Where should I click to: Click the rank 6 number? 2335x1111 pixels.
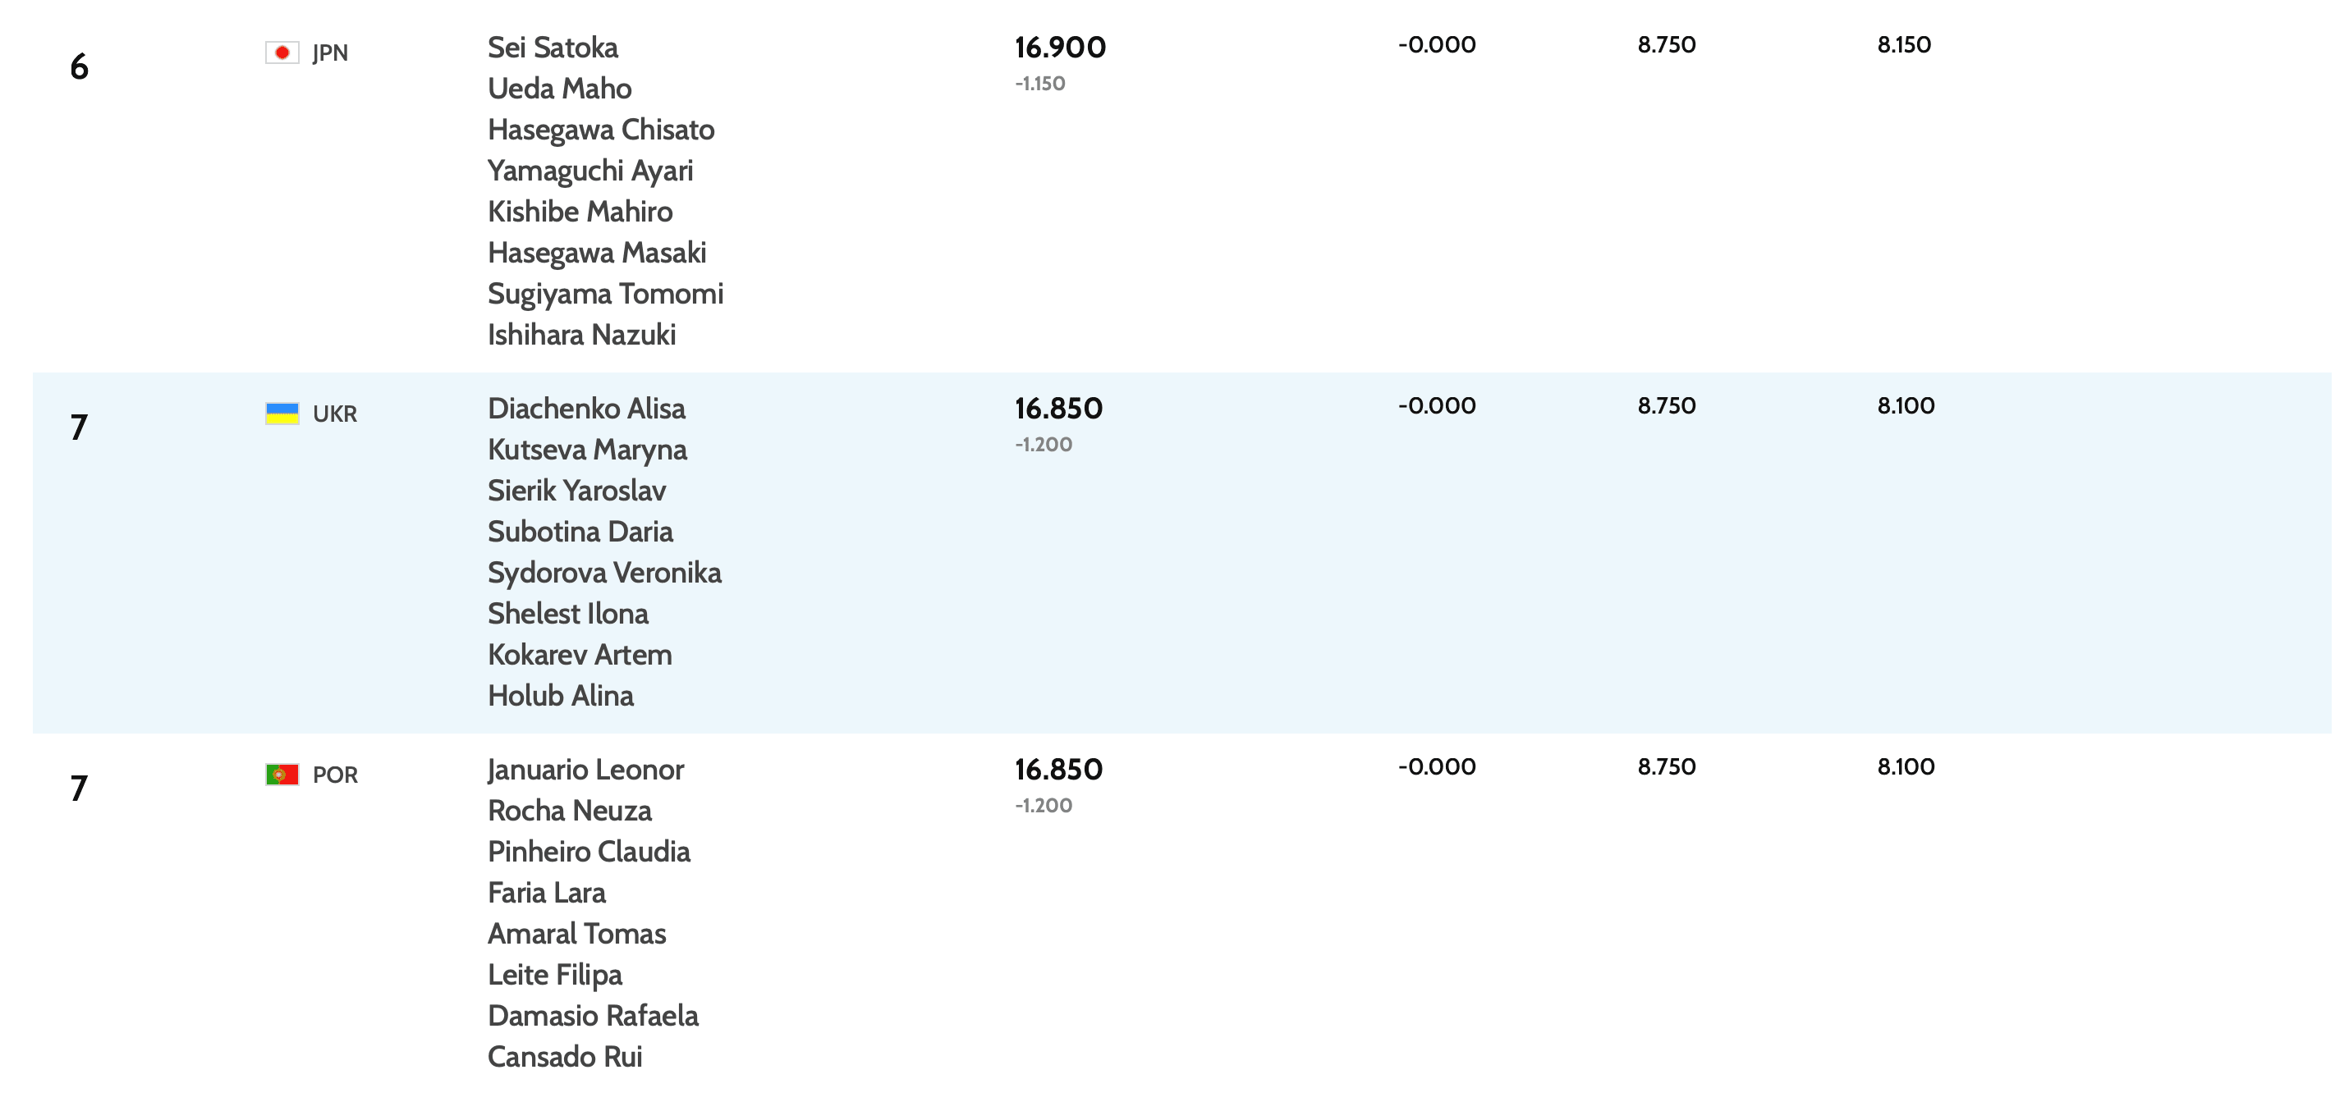point(79,66)
